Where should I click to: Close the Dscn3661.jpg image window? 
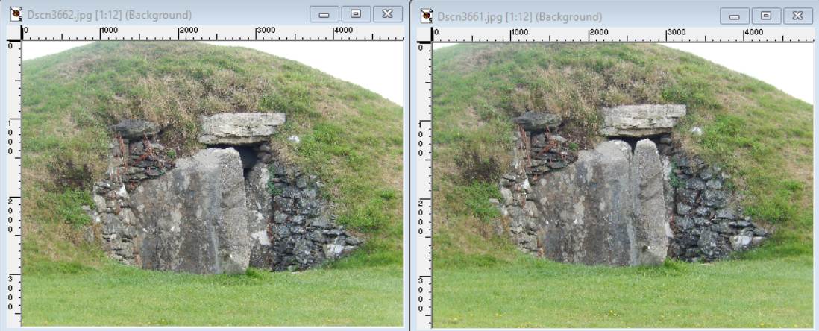[797, 16]
